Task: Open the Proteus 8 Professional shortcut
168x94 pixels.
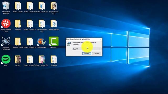Action: [x=6, y=41]
